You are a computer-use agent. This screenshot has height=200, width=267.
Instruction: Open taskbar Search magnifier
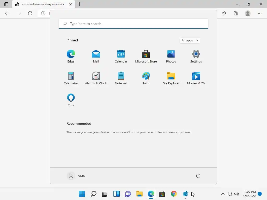[94, 194]
